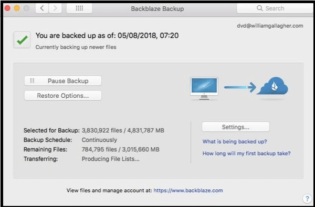Go forward with the right chevron
Screen dimensions: 315x207
(x=55, y=8)
